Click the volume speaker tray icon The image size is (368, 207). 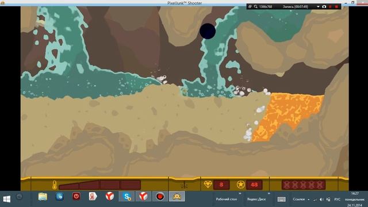(x=321, y=200)
